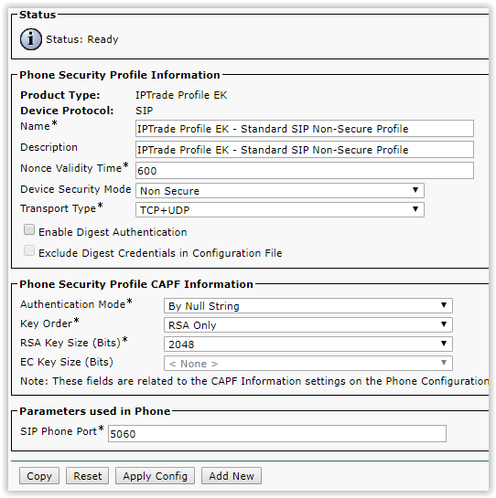
Task: Focus the Name input field
Action: (x=305, y=128)
